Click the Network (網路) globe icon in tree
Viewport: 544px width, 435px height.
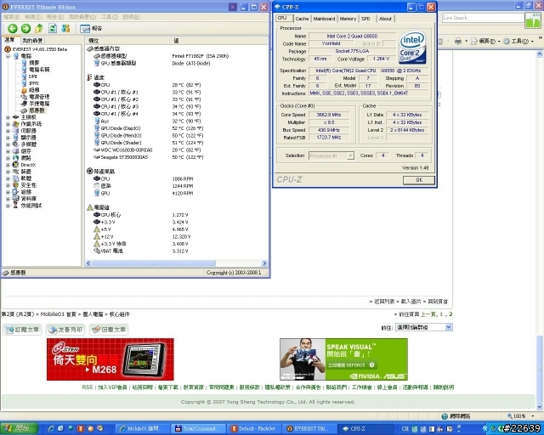click(15, 158)
